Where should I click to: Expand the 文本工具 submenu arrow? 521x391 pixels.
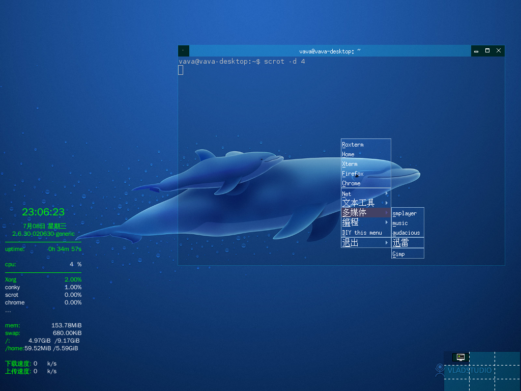[387, 203]
